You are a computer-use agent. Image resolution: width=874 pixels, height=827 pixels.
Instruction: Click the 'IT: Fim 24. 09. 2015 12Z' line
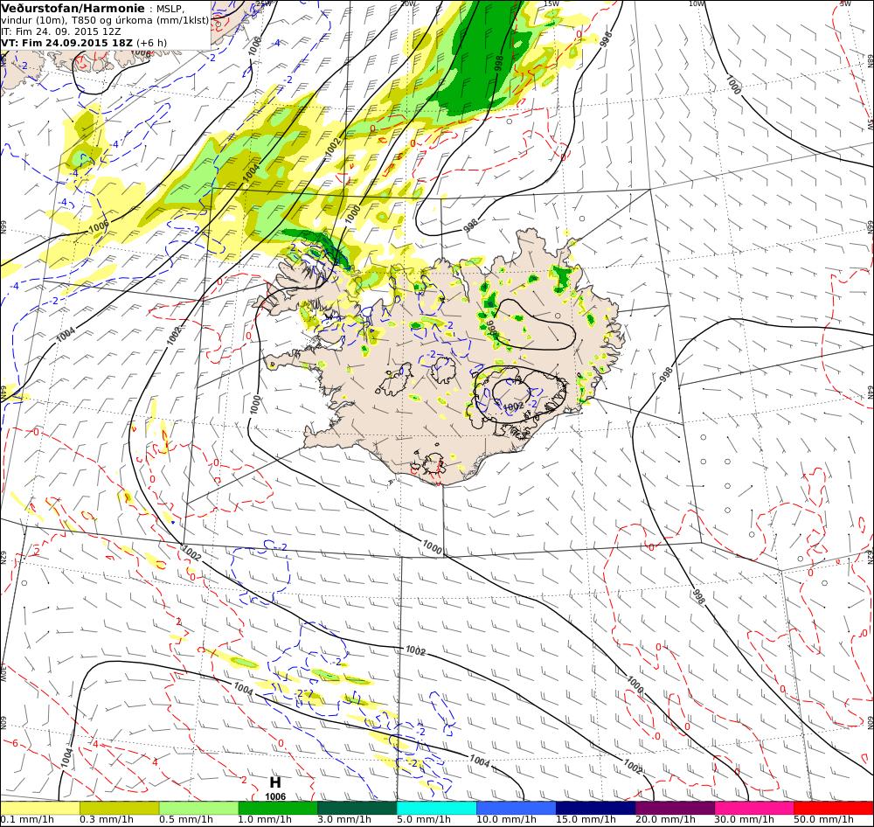click(61, 31)
